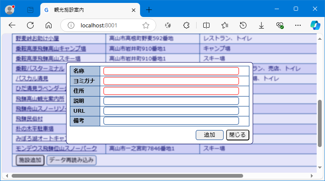Focus the URL input field

(171, 111)
